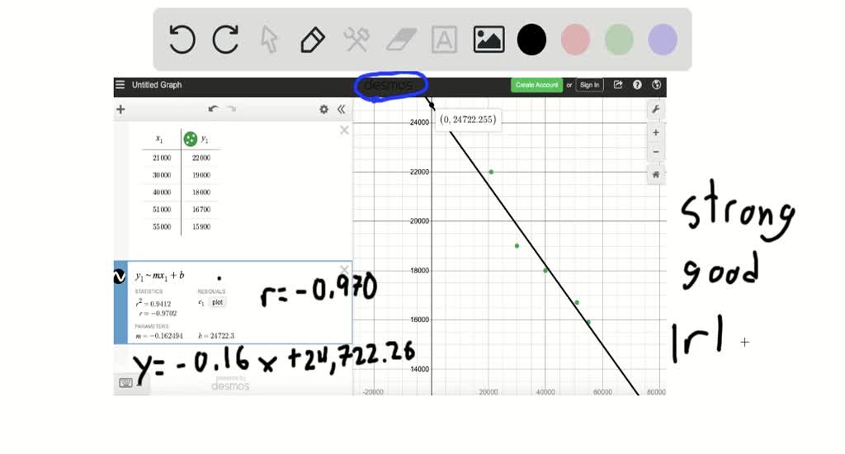
Task: Open the tools wrench and hammer icon
Action: [x=356, y=40]
